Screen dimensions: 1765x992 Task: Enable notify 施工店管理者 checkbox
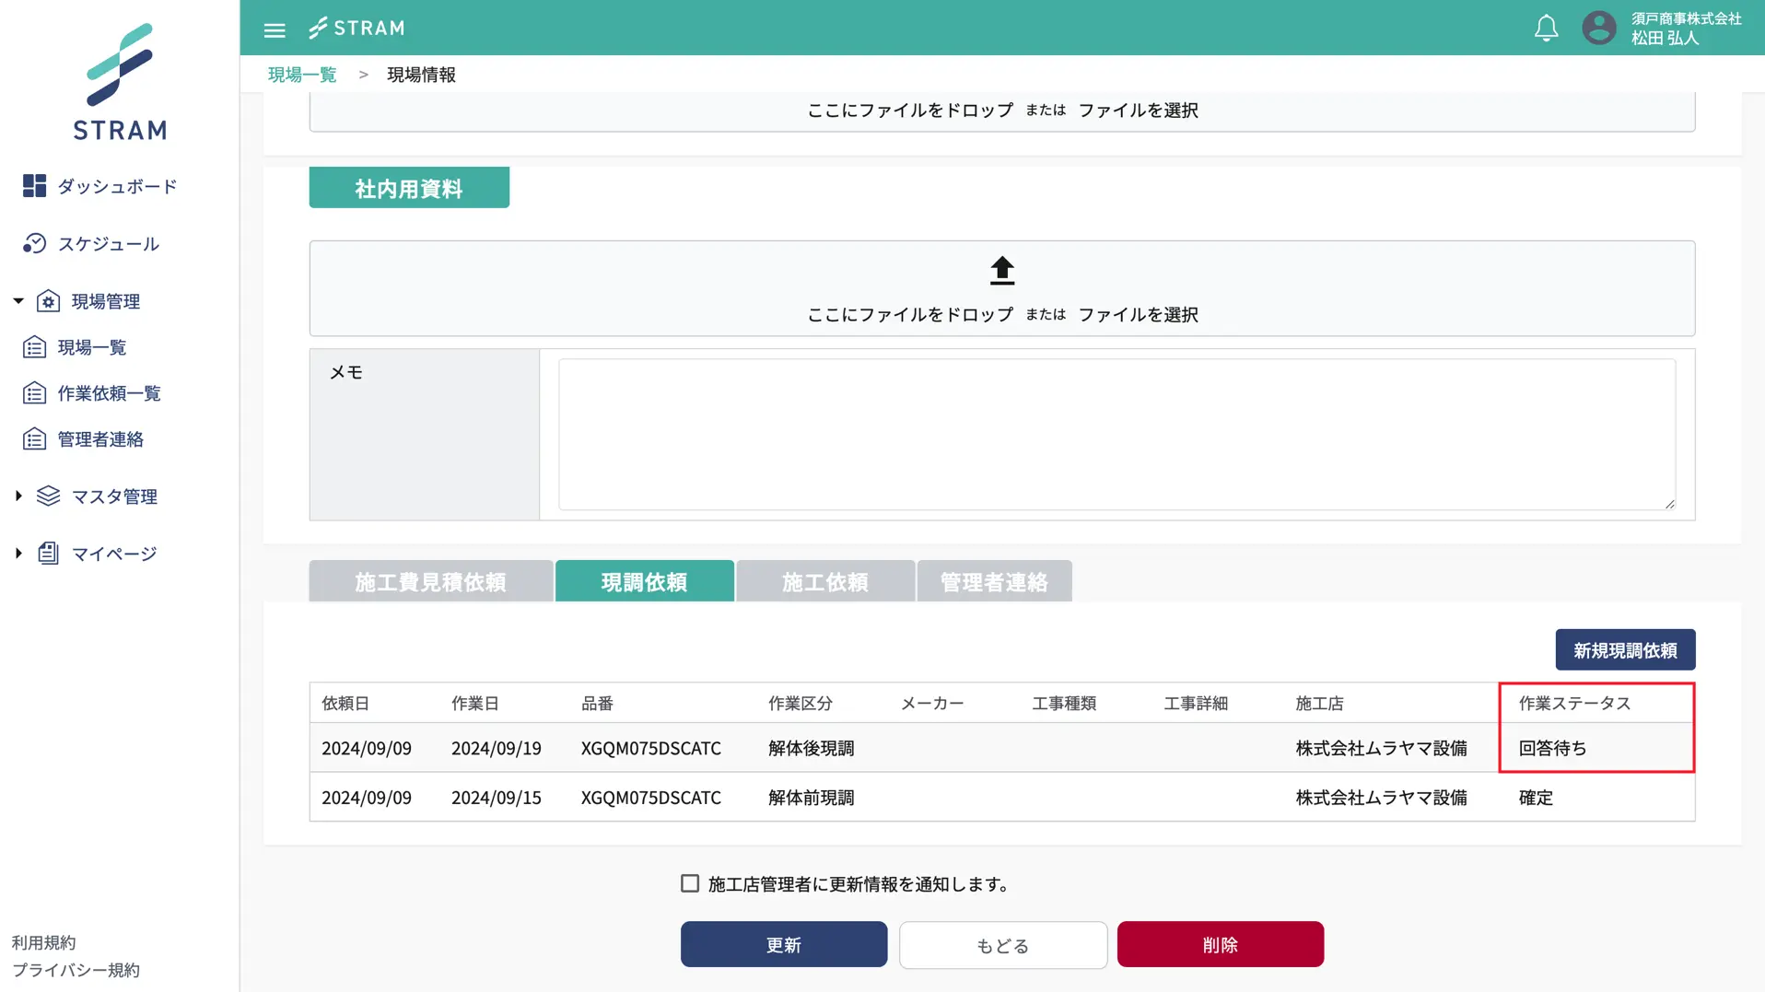click(690, 883)
